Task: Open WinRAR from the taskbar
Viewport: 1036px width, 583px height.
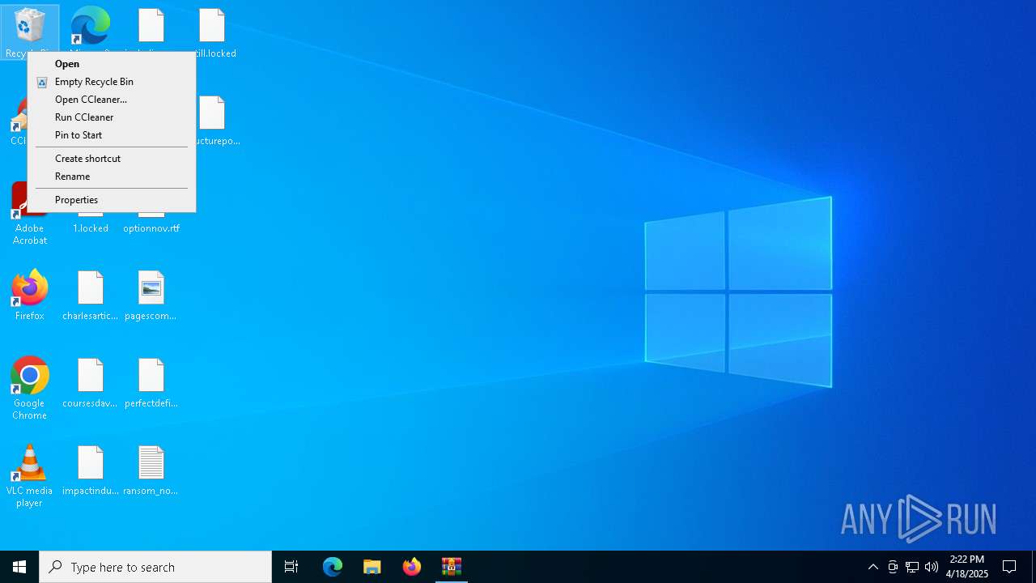Action: click(x=452, y=567)
